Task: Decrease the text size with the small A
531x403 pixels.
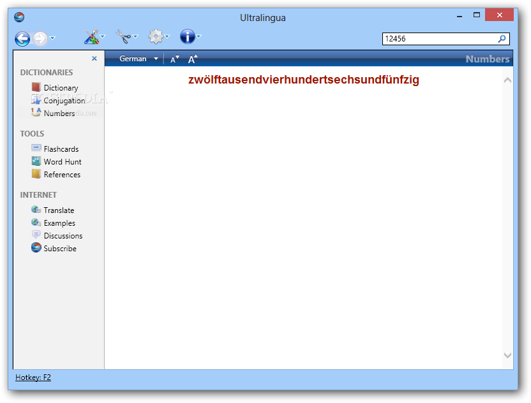Action: click(x=174, y=59)
